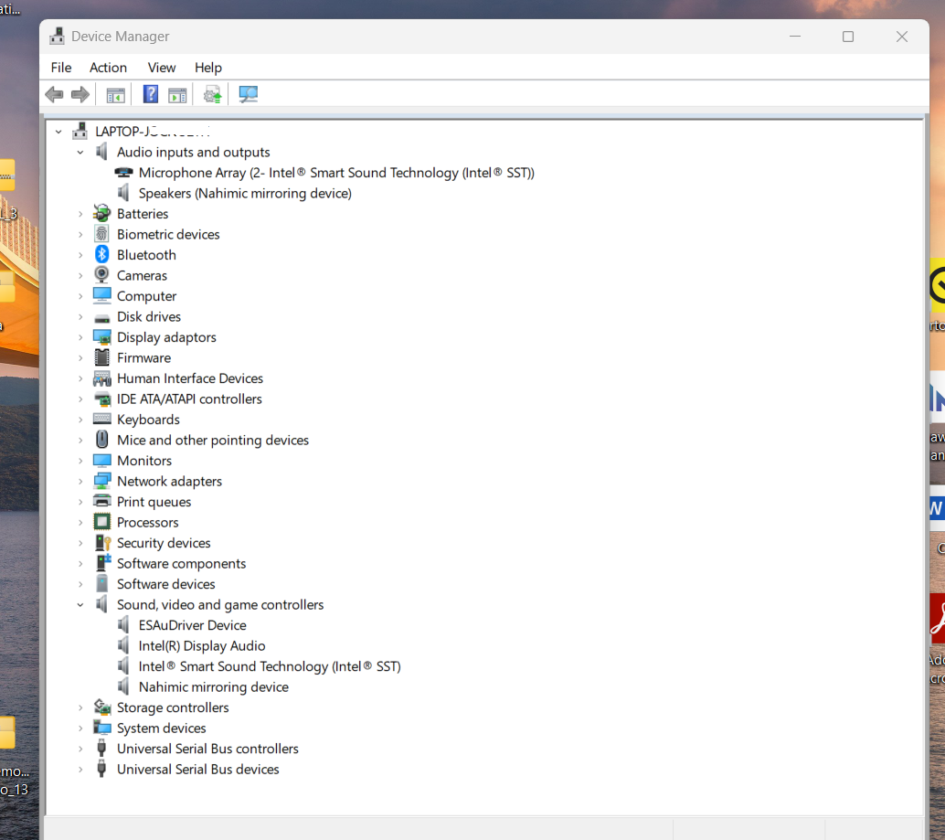Open the File menu
The image size is (945, 840).
(x=61, y=68)
